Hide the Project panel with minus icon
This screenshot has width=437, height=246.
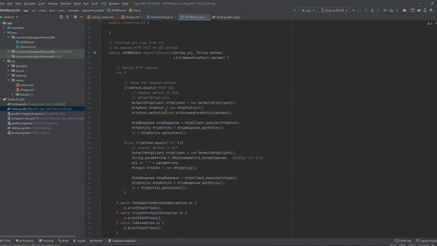81,17
